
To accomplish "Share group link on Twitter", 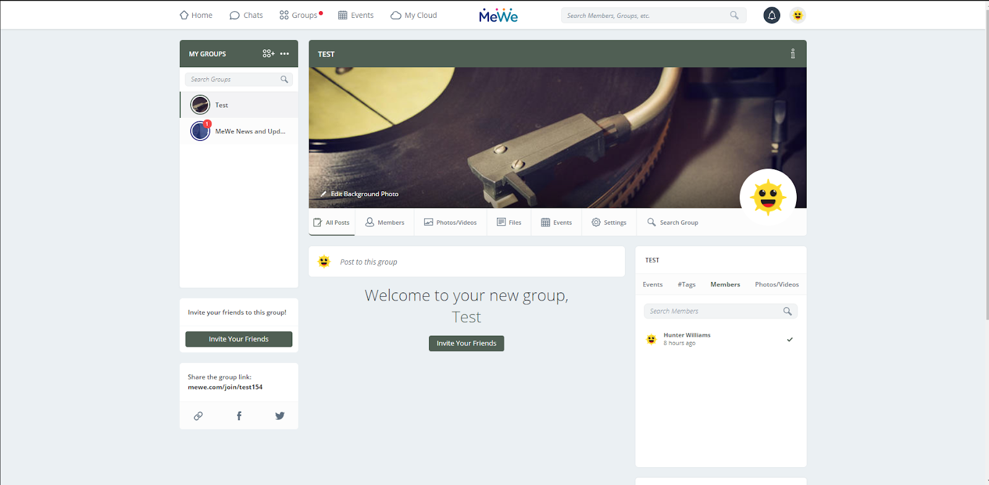I will pyautogui.click(x=279, y=416).
